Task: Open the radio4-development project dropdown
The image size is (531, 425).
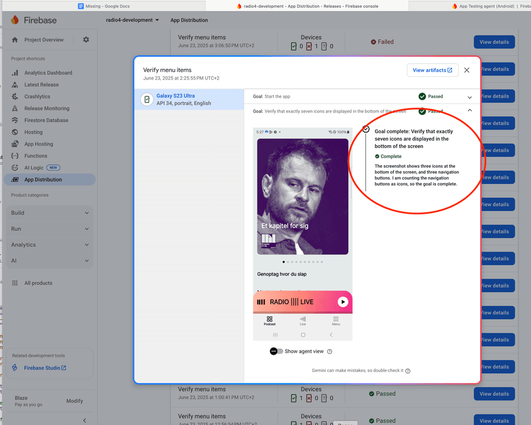Action: [x=133, y=20]
